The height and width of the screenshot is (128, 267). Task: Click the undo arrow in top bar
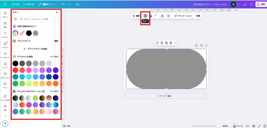pyautogui.click(x=63, y=4)
